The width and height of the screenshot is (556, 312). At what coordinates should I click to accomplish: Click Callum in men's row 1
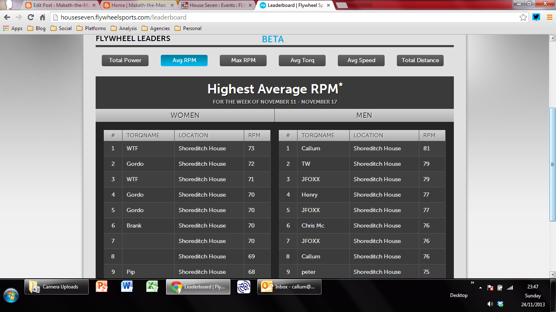pos(311,148)
